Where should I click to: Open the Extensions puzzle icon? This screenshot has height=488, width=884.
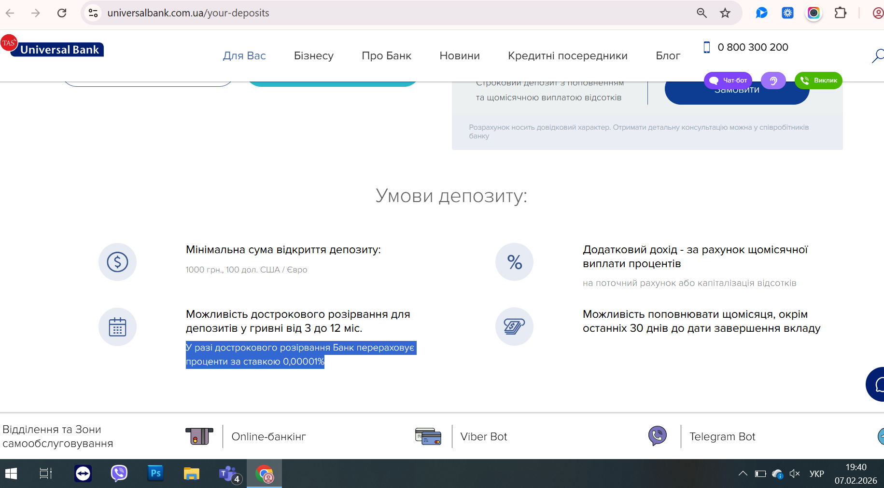[x=841, y=13]
